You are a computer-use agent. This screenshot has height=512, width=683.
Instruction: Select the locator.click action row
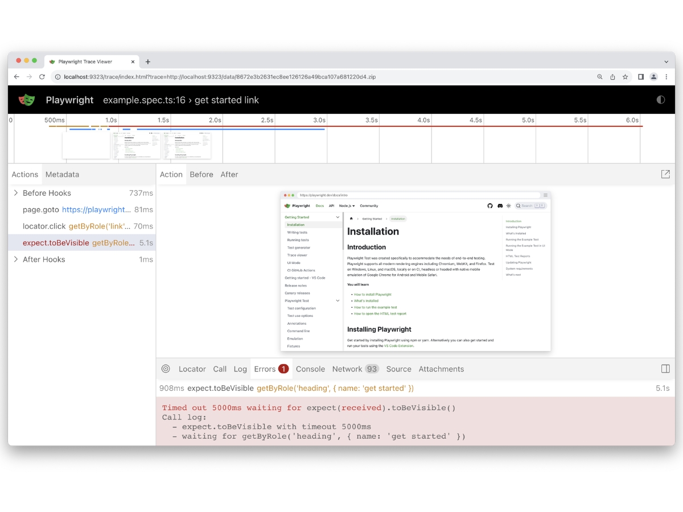[82, 226]
